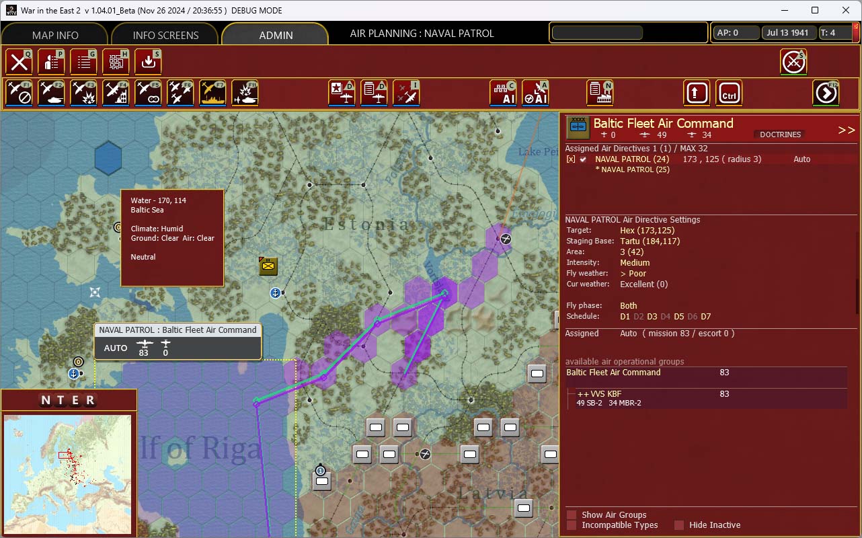Click the save download icon (S)
Screen dimensions: 862x538
[148, 62]
